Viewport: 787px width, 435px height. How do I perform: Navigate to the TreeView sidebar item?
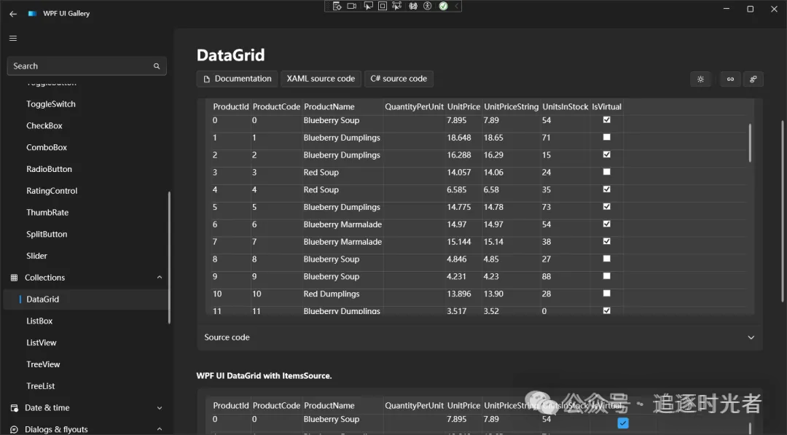click(x=43, y=364)
